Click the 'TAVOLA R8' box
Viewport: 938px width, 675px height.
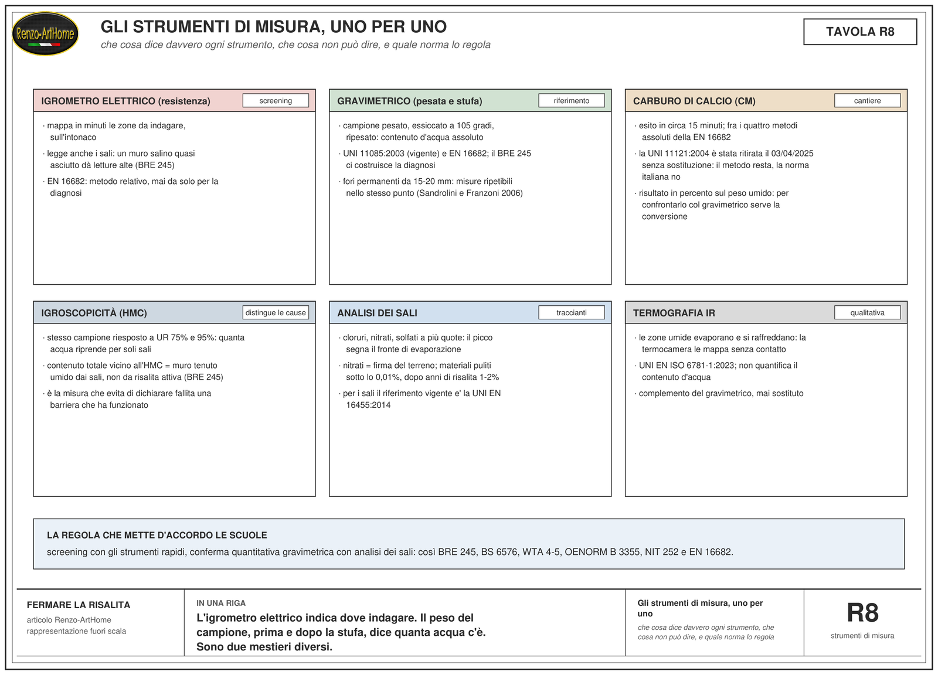[x=860, y=32]
